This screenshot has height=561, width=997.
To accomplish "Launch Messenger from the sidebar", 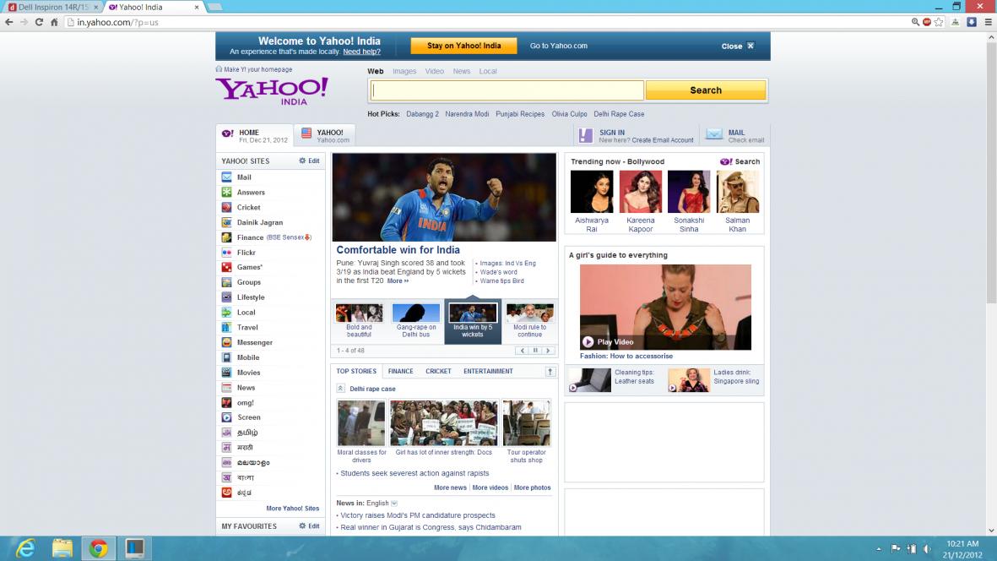I will tap(226, 342).
